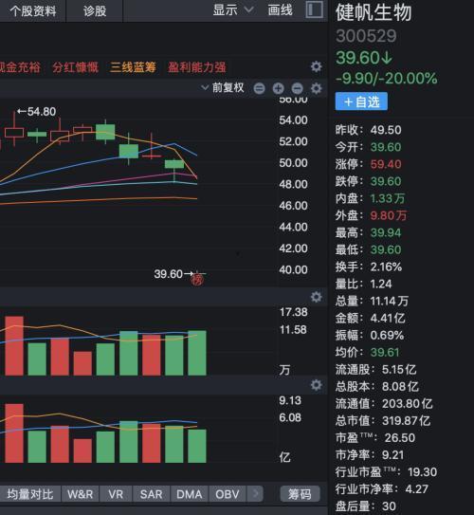Screen dimensions: 474x515
Task: Click the 跌停 39.60 row
Action: click(x=369, y=181)
